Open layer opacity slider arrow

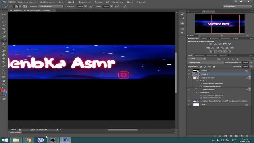coord(251,62)
